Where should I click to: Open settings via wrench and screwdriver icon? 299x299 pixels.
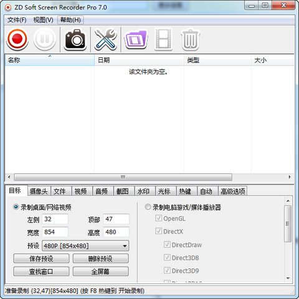point(106,39)
